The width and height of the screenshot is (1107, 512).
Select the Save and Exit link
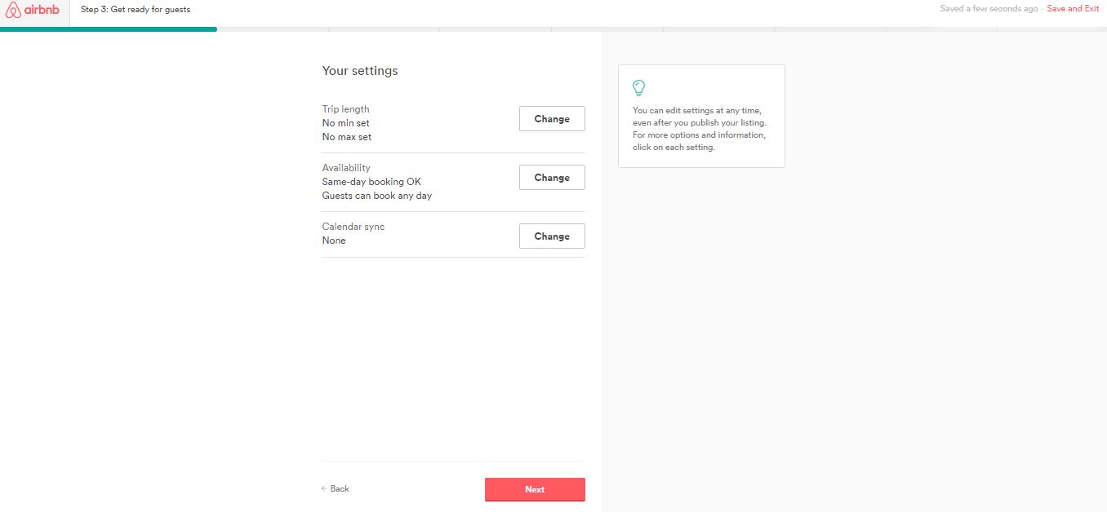pyautogui.click(x=1073, y=9)
